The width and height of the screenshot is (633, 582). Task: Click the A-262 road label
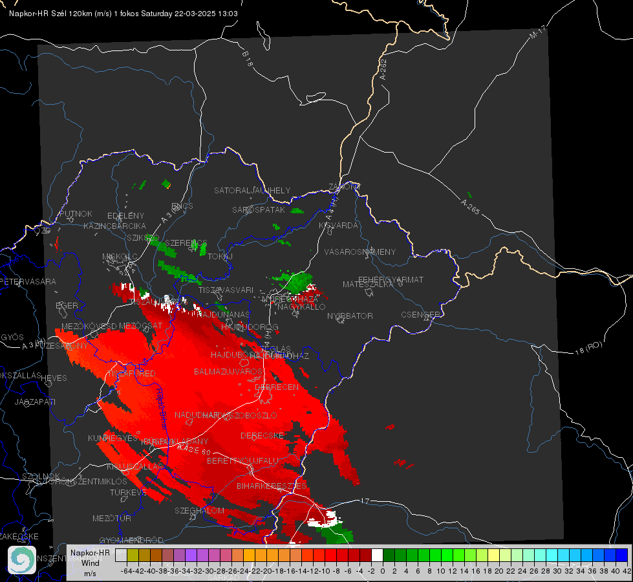383,69
